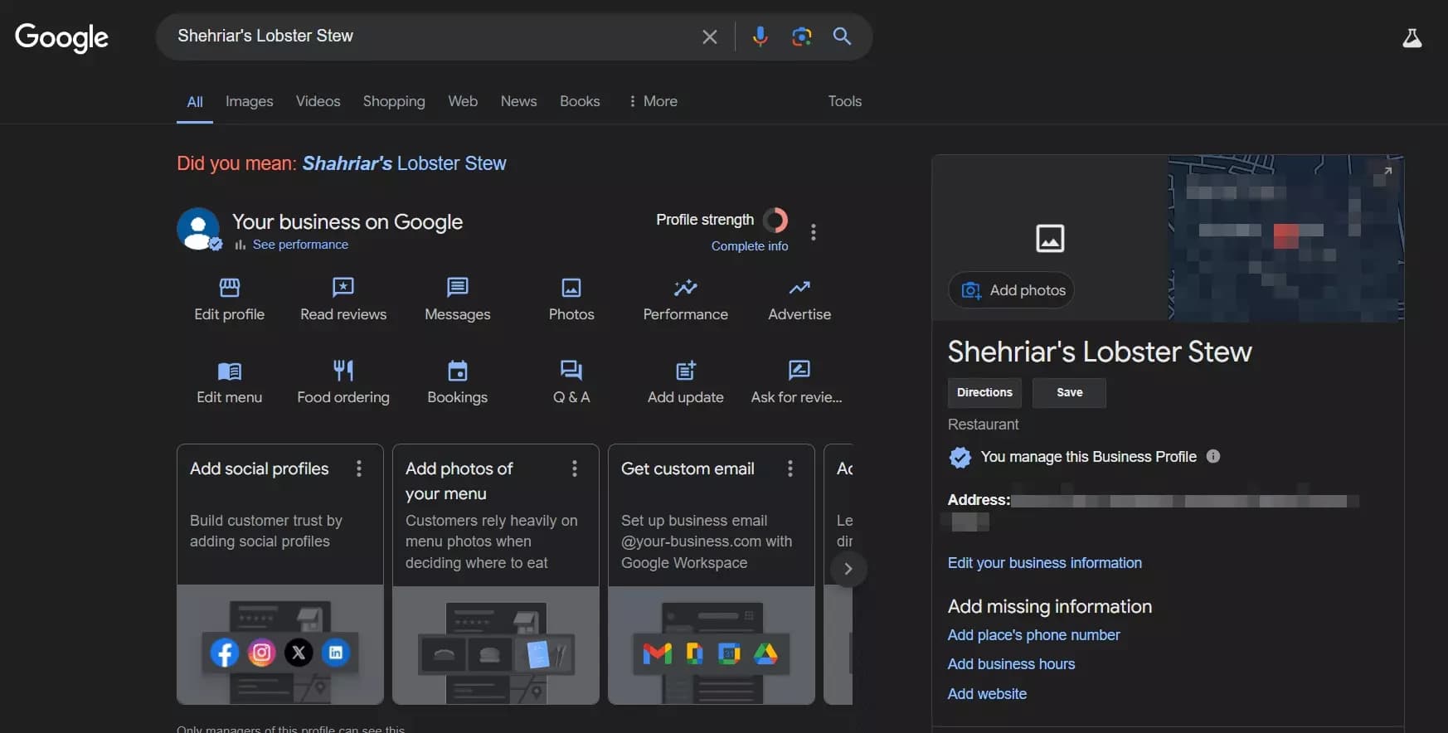Click the voice search microphone icon
This screenshot has height=733, width=1448.
click(x=760, y=36)
